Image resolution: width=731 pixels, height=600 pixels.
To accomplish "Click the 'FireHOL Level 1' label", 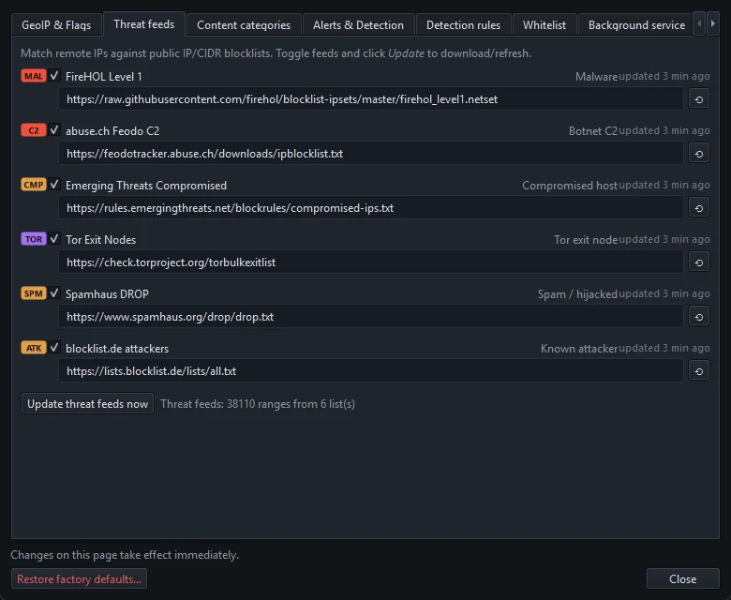I will [x=103, y=77].
